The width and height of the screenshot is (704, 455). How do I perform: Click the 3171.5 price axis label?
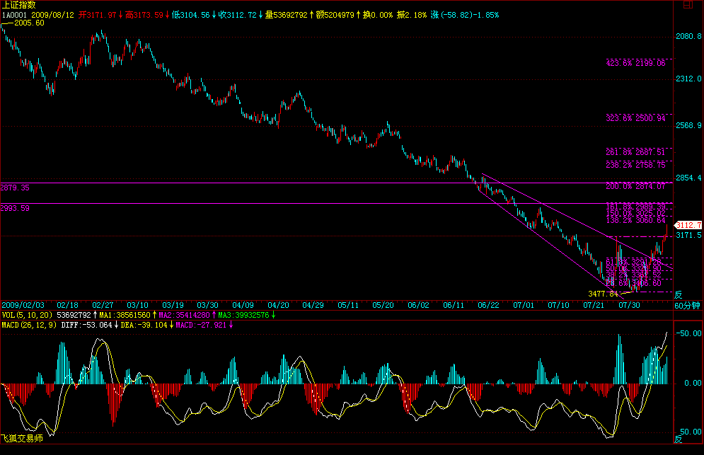(688, 235)
